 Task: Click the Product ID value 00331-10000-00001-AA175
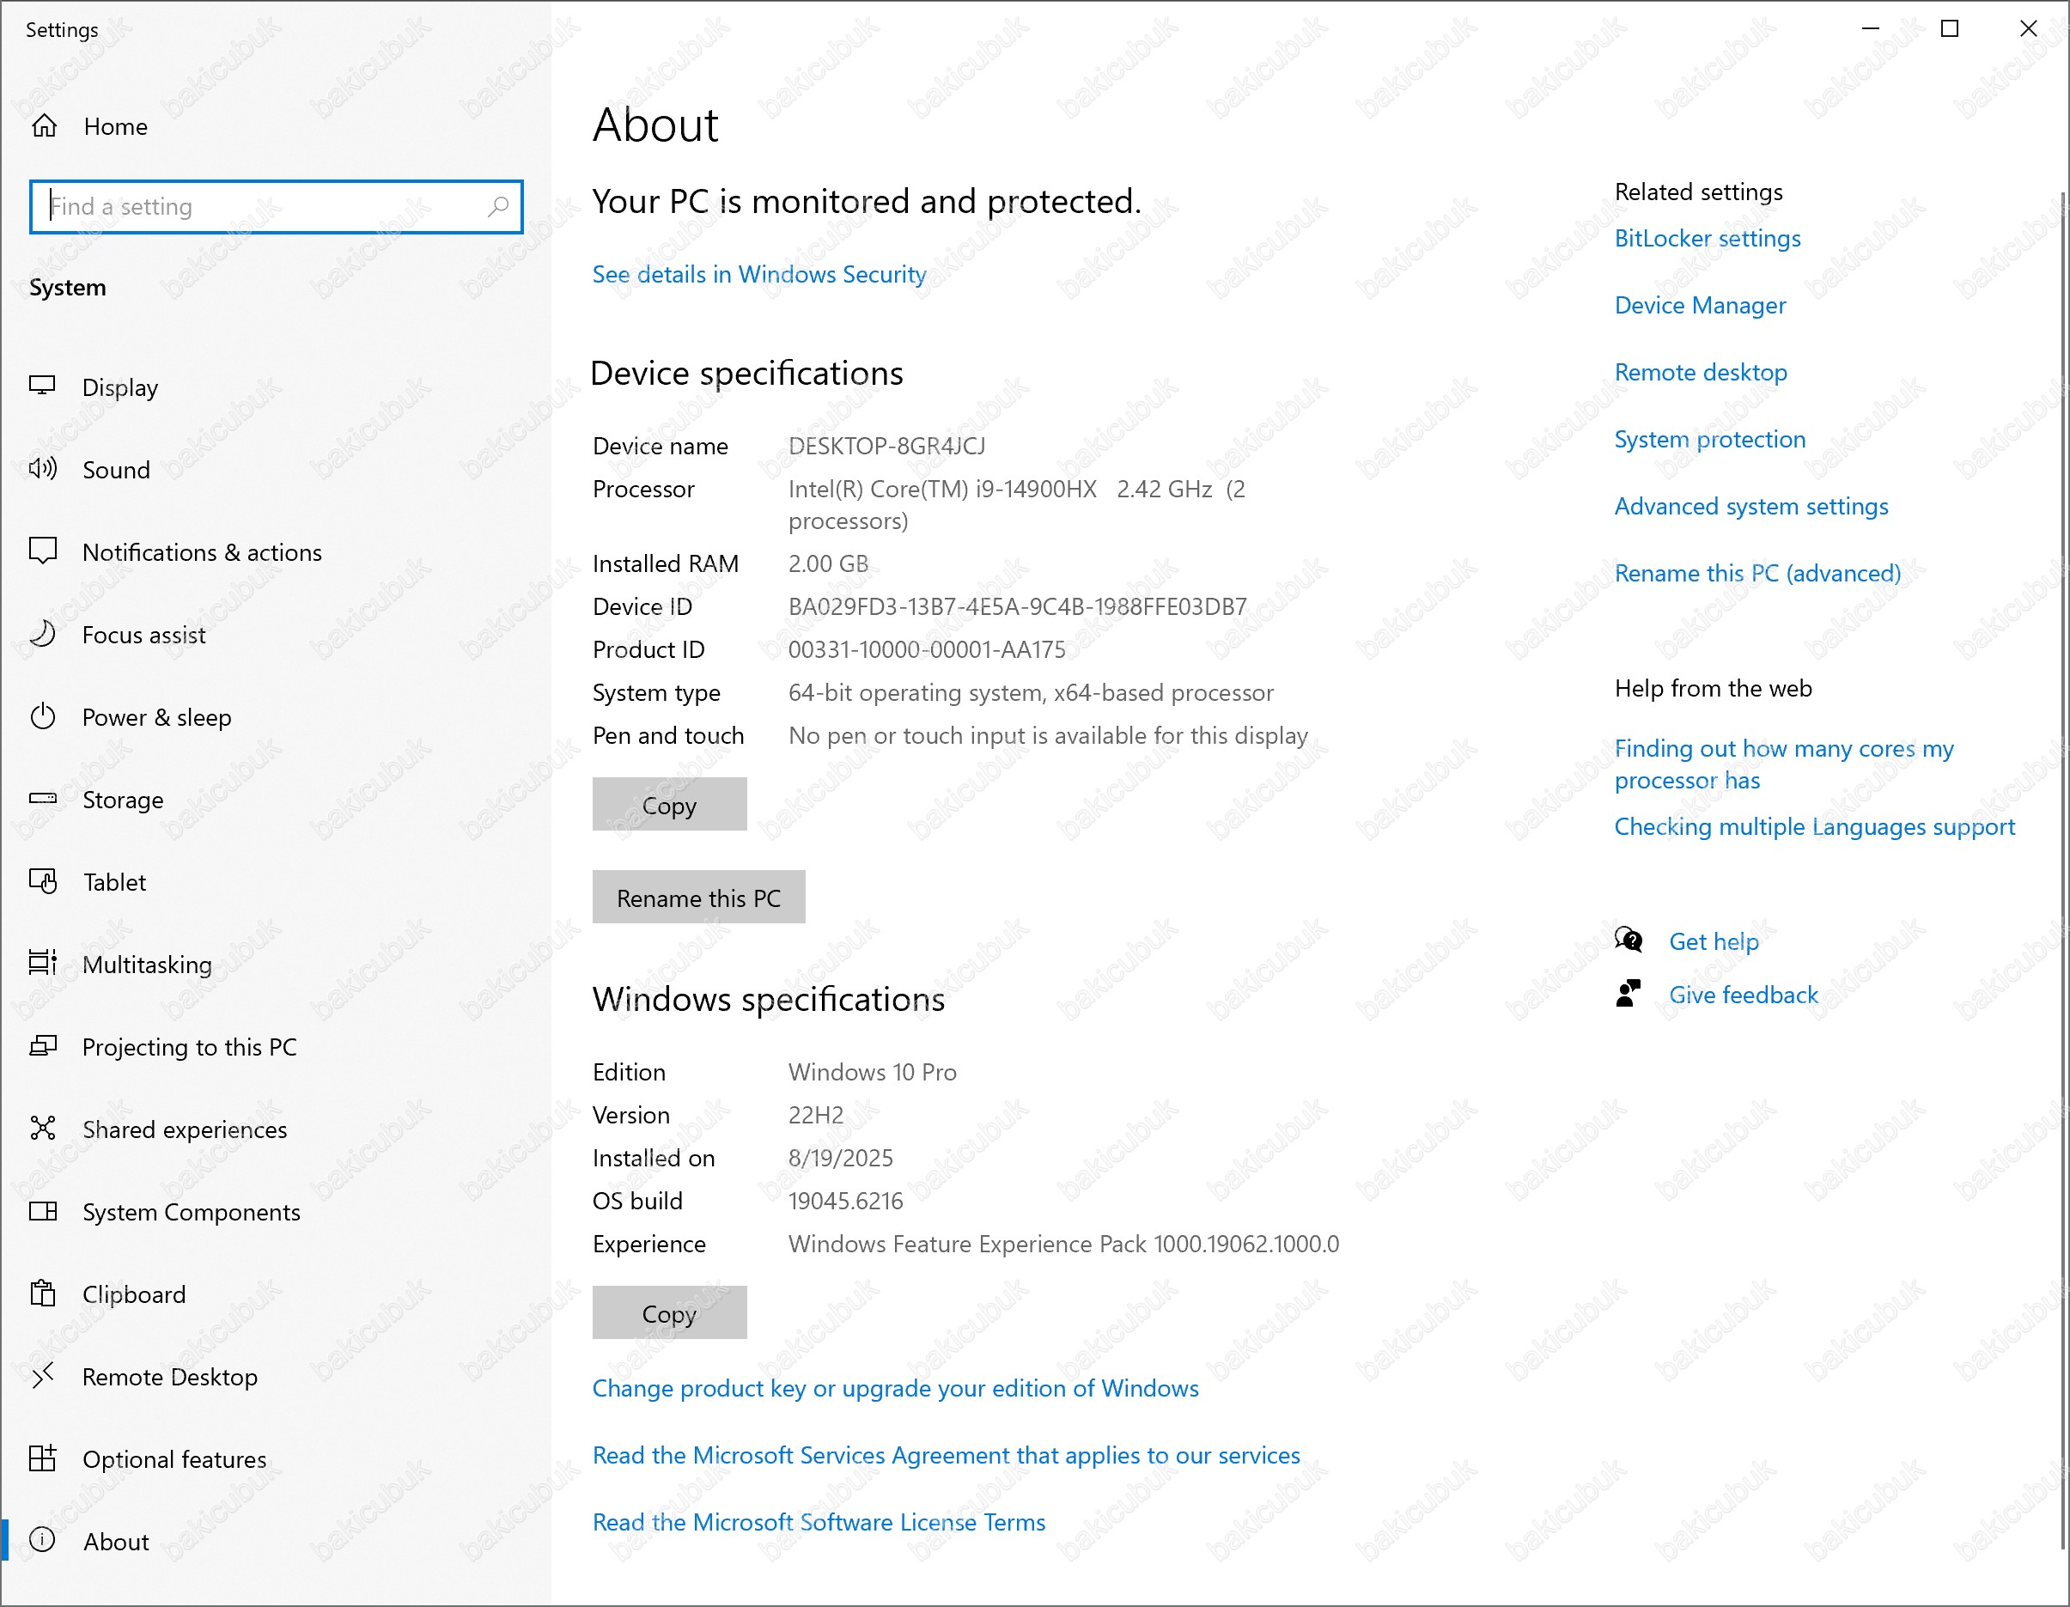point(926,650)
